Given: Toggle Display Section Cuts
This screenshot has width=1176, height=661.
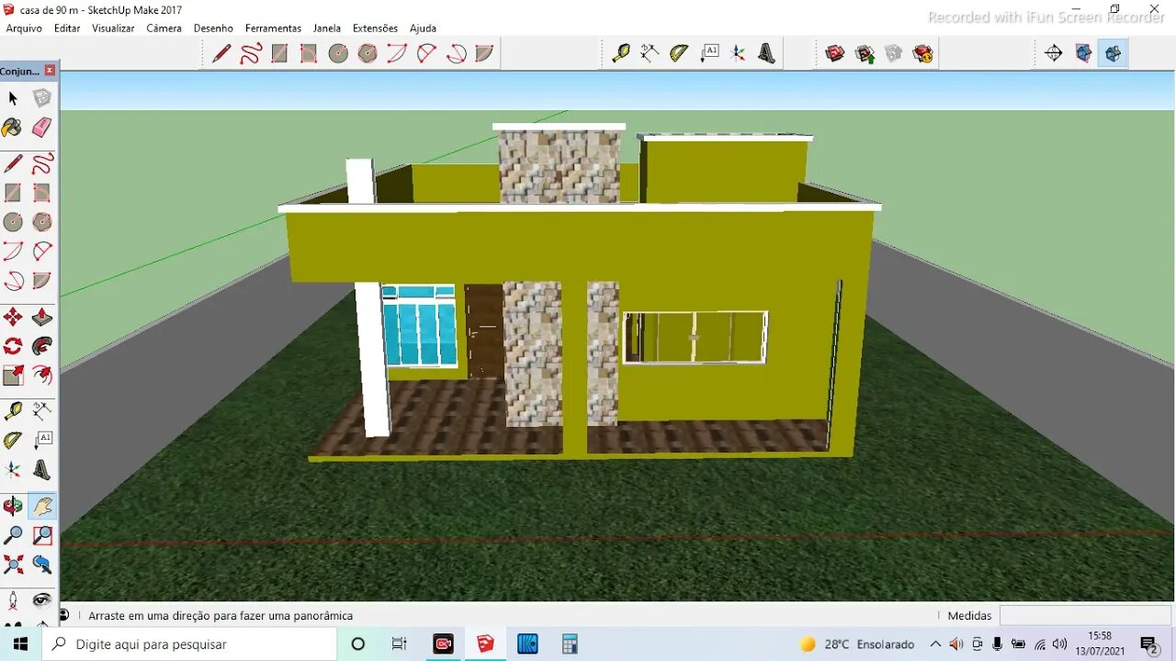Looking at the screenshot, I should pos(1113,53).
